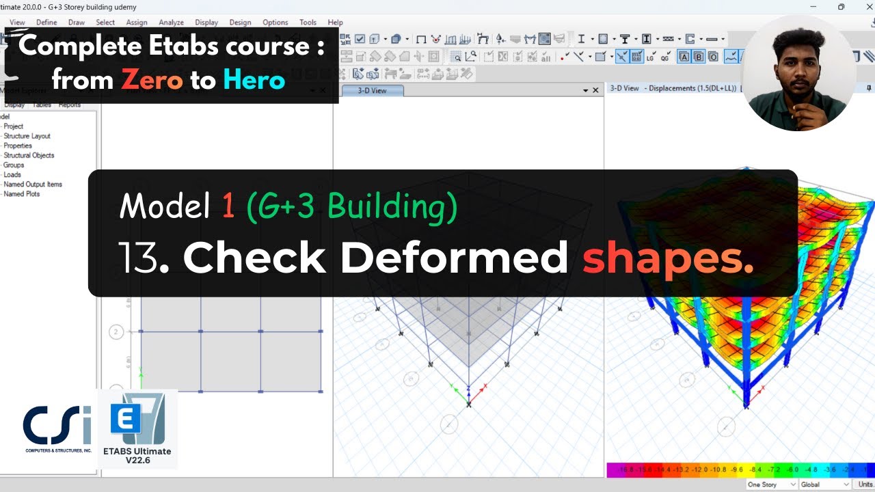Restore down the ETABS window
The height and width of the screenshot is (492, 875).
coord(841,7)
